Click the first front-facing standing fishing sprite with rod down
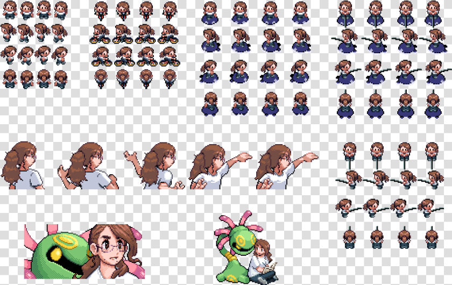452x285 pixels. tap(350, 155)
